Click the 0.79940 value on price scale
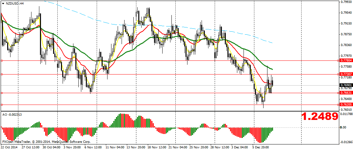 point(346,2)
